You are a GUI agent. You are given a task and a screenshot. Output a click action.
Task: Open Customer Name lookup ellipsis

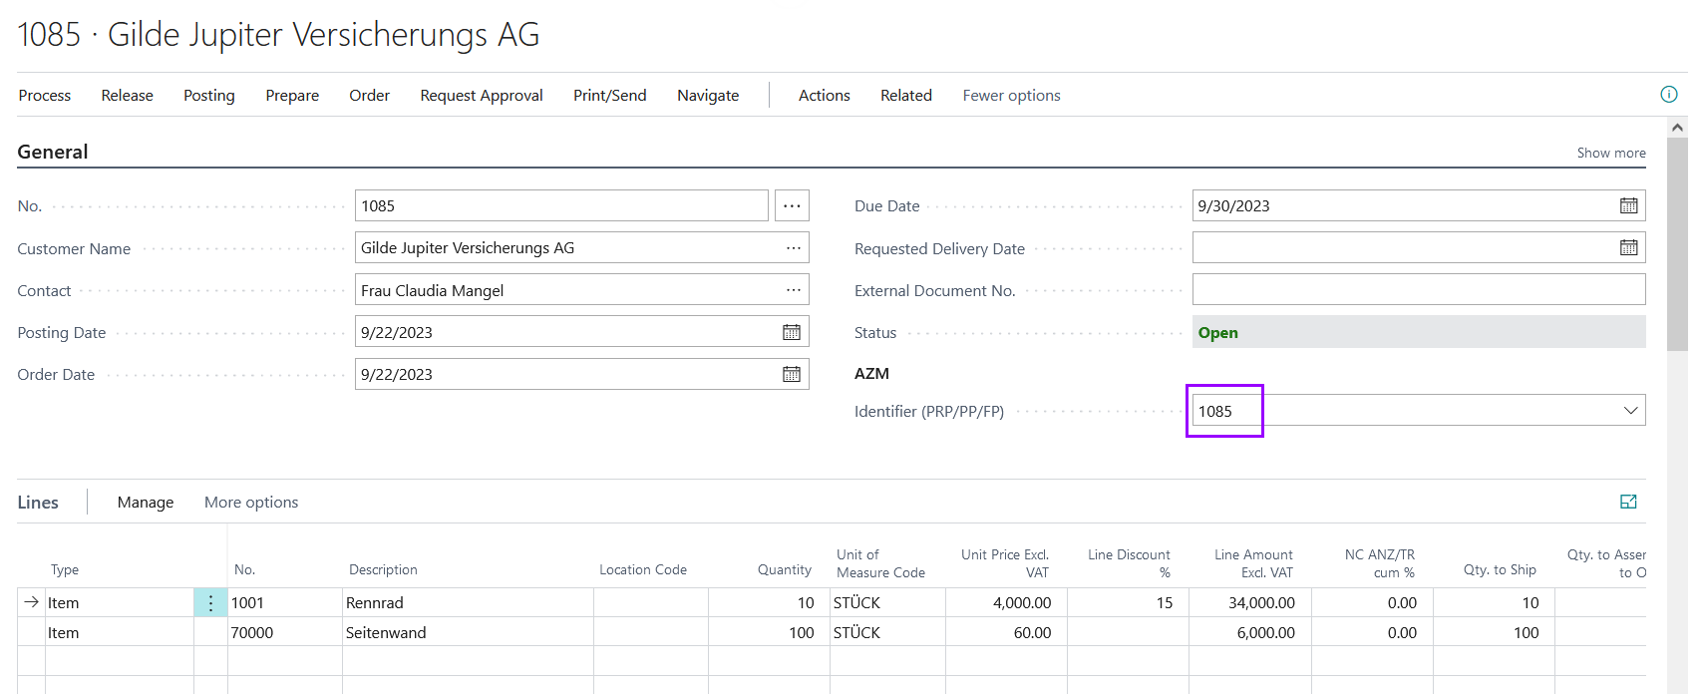tap(793, 248)
